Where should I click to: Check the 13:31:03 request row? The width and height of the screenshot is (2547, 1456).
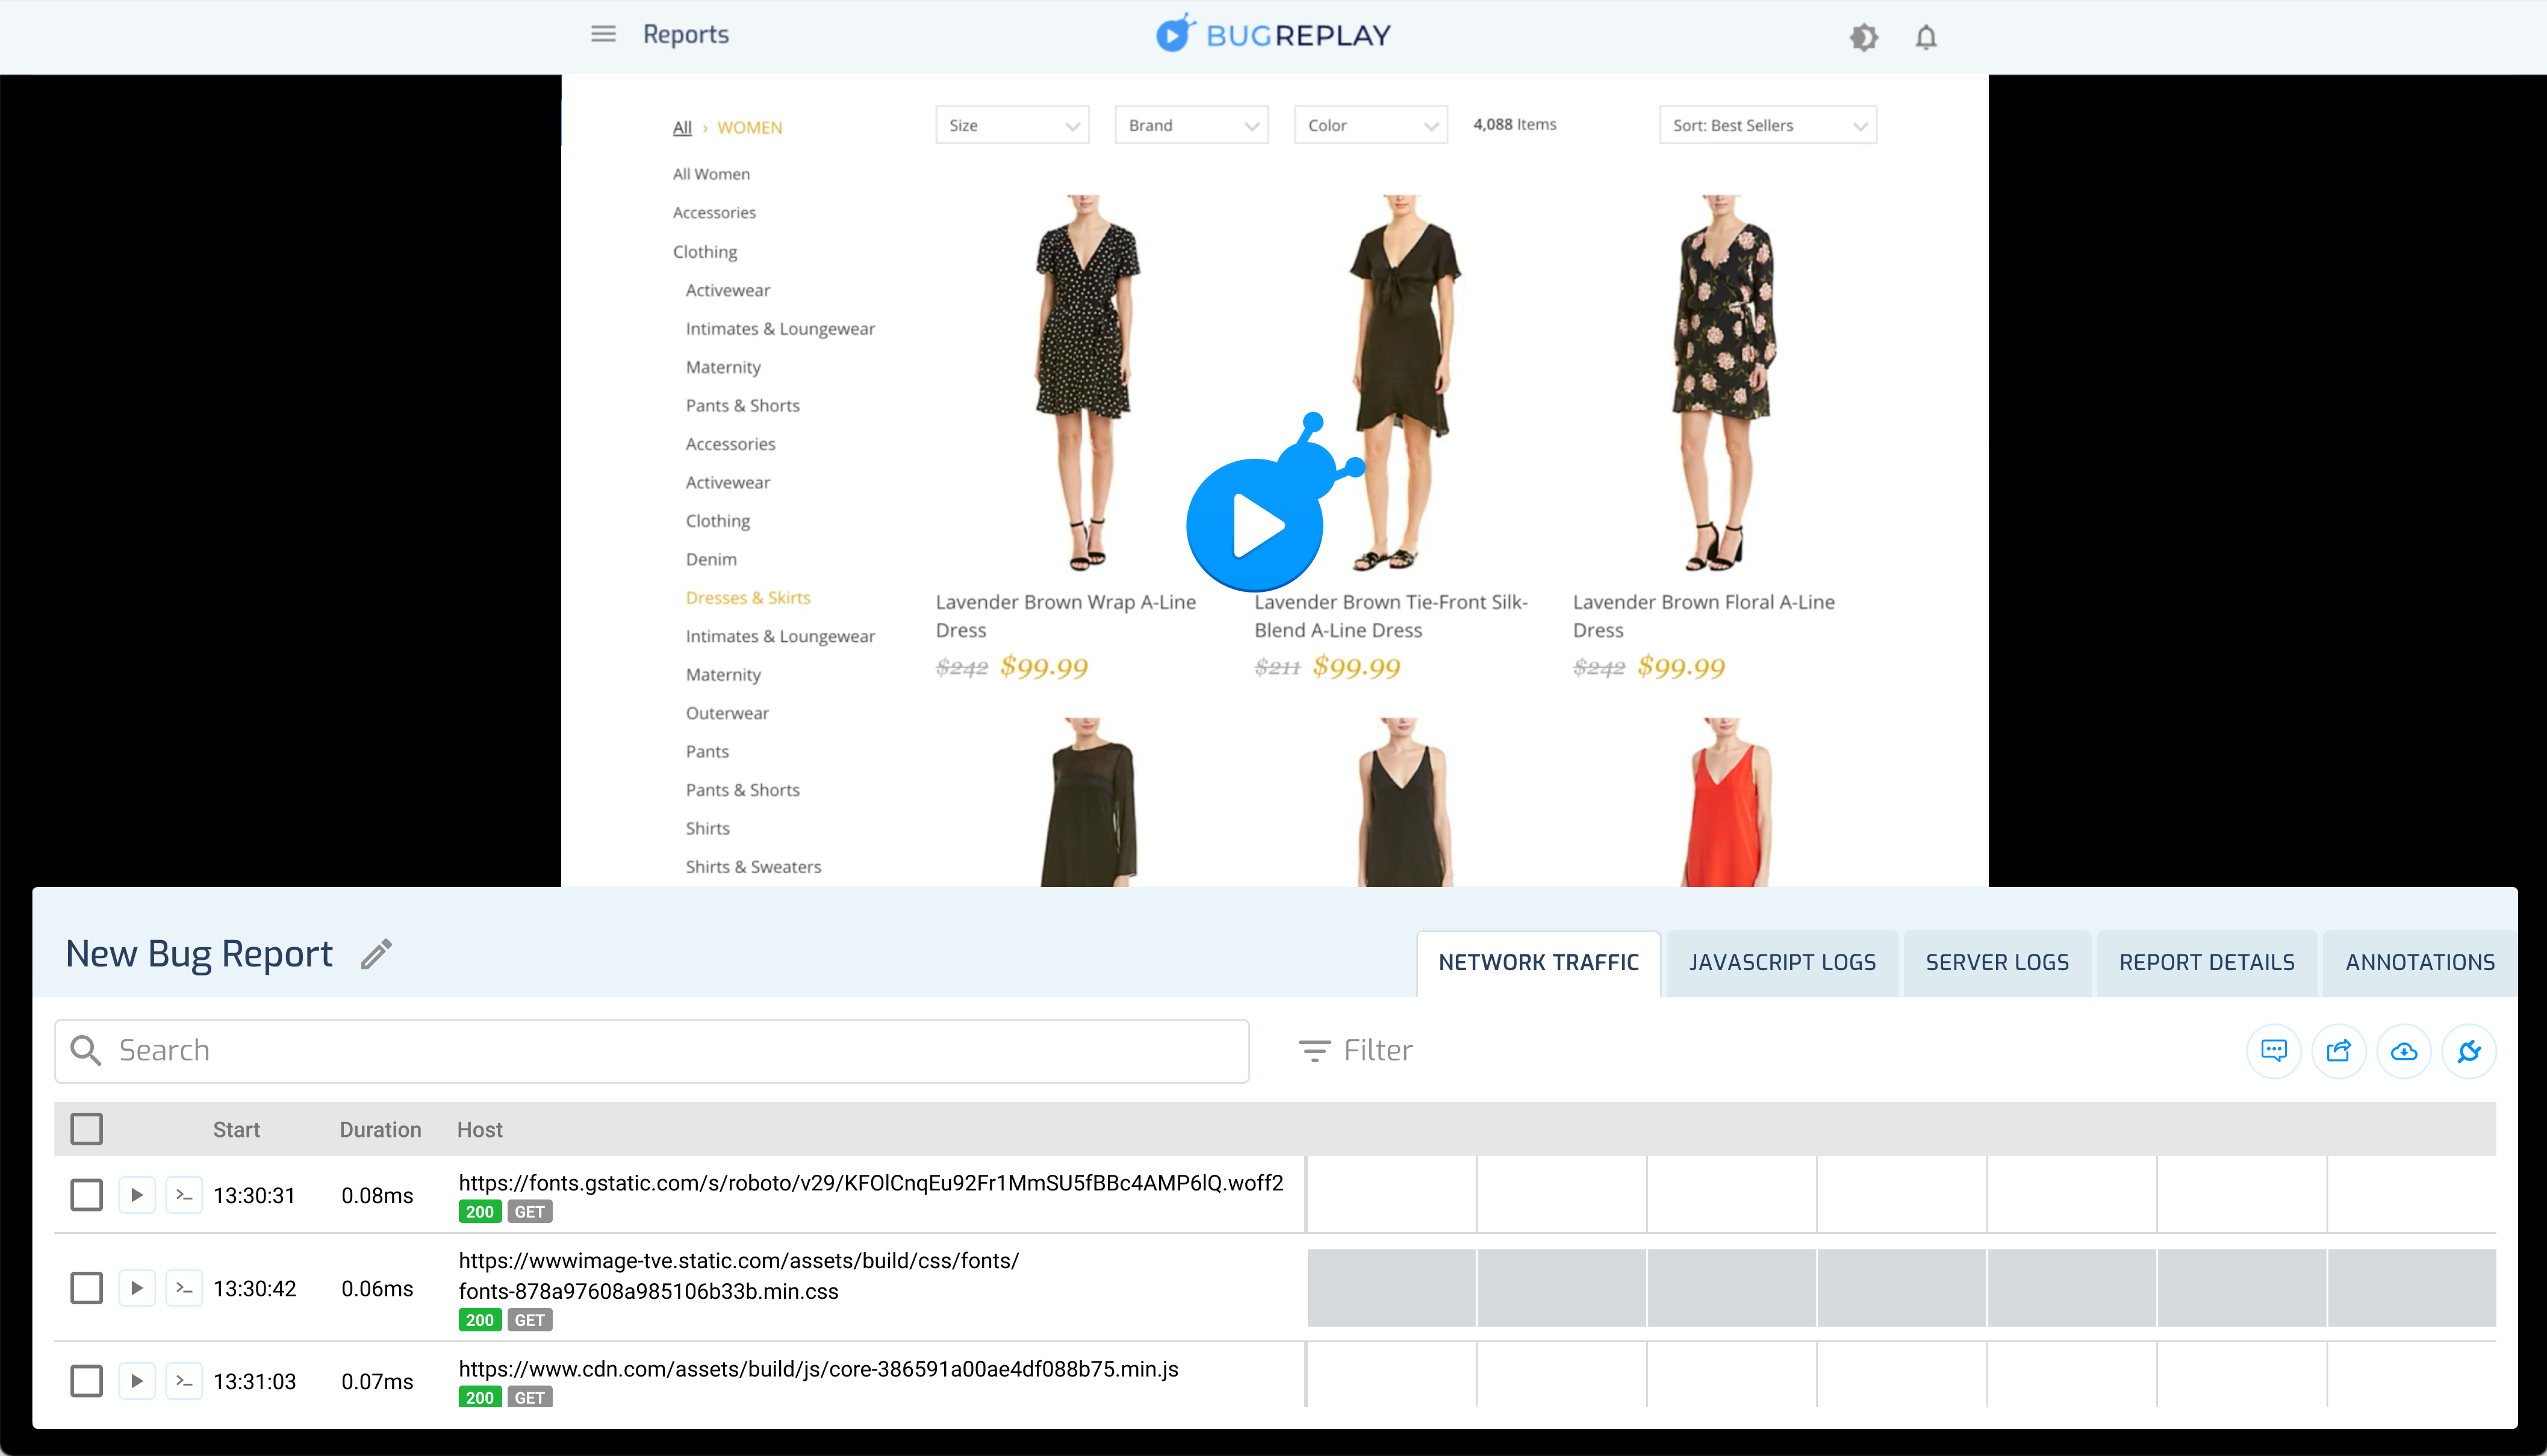[87, 1381]
